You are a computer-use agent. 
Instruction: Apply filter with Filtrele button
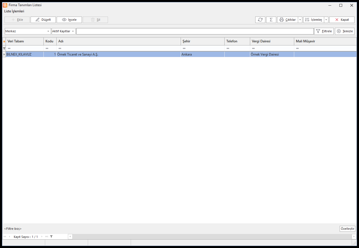324,31
